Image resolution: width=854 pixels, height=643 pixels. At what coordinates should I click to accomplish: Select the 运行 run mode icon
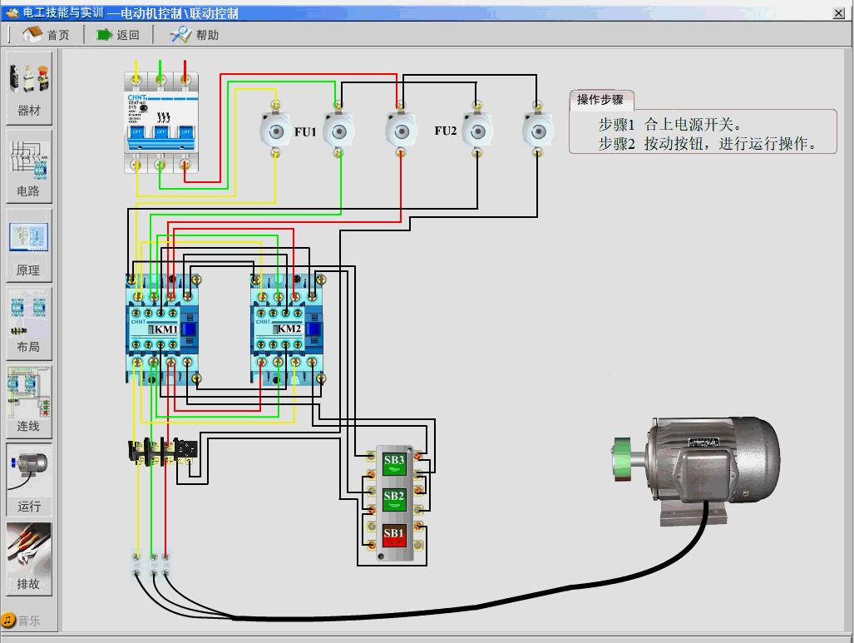coord(29,480)
